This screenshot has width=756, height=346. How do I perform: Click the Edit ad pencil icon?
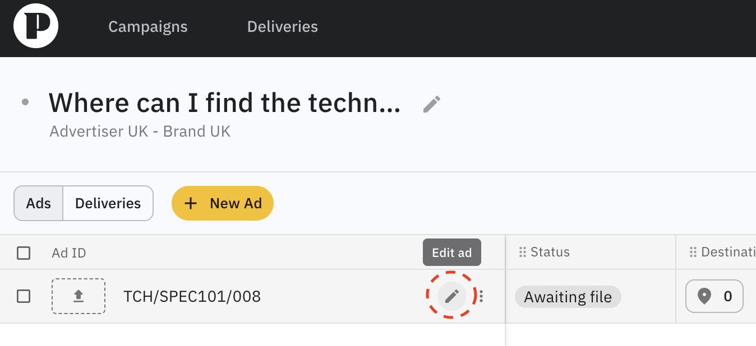pyautogui.click(x=451, y=296)
